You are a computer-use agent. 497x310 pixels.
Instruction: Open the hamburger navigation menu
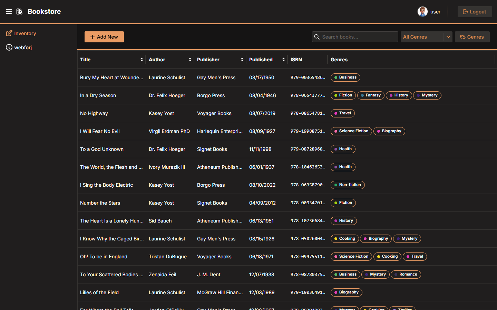pyautogui.click(x=9, y=11)
